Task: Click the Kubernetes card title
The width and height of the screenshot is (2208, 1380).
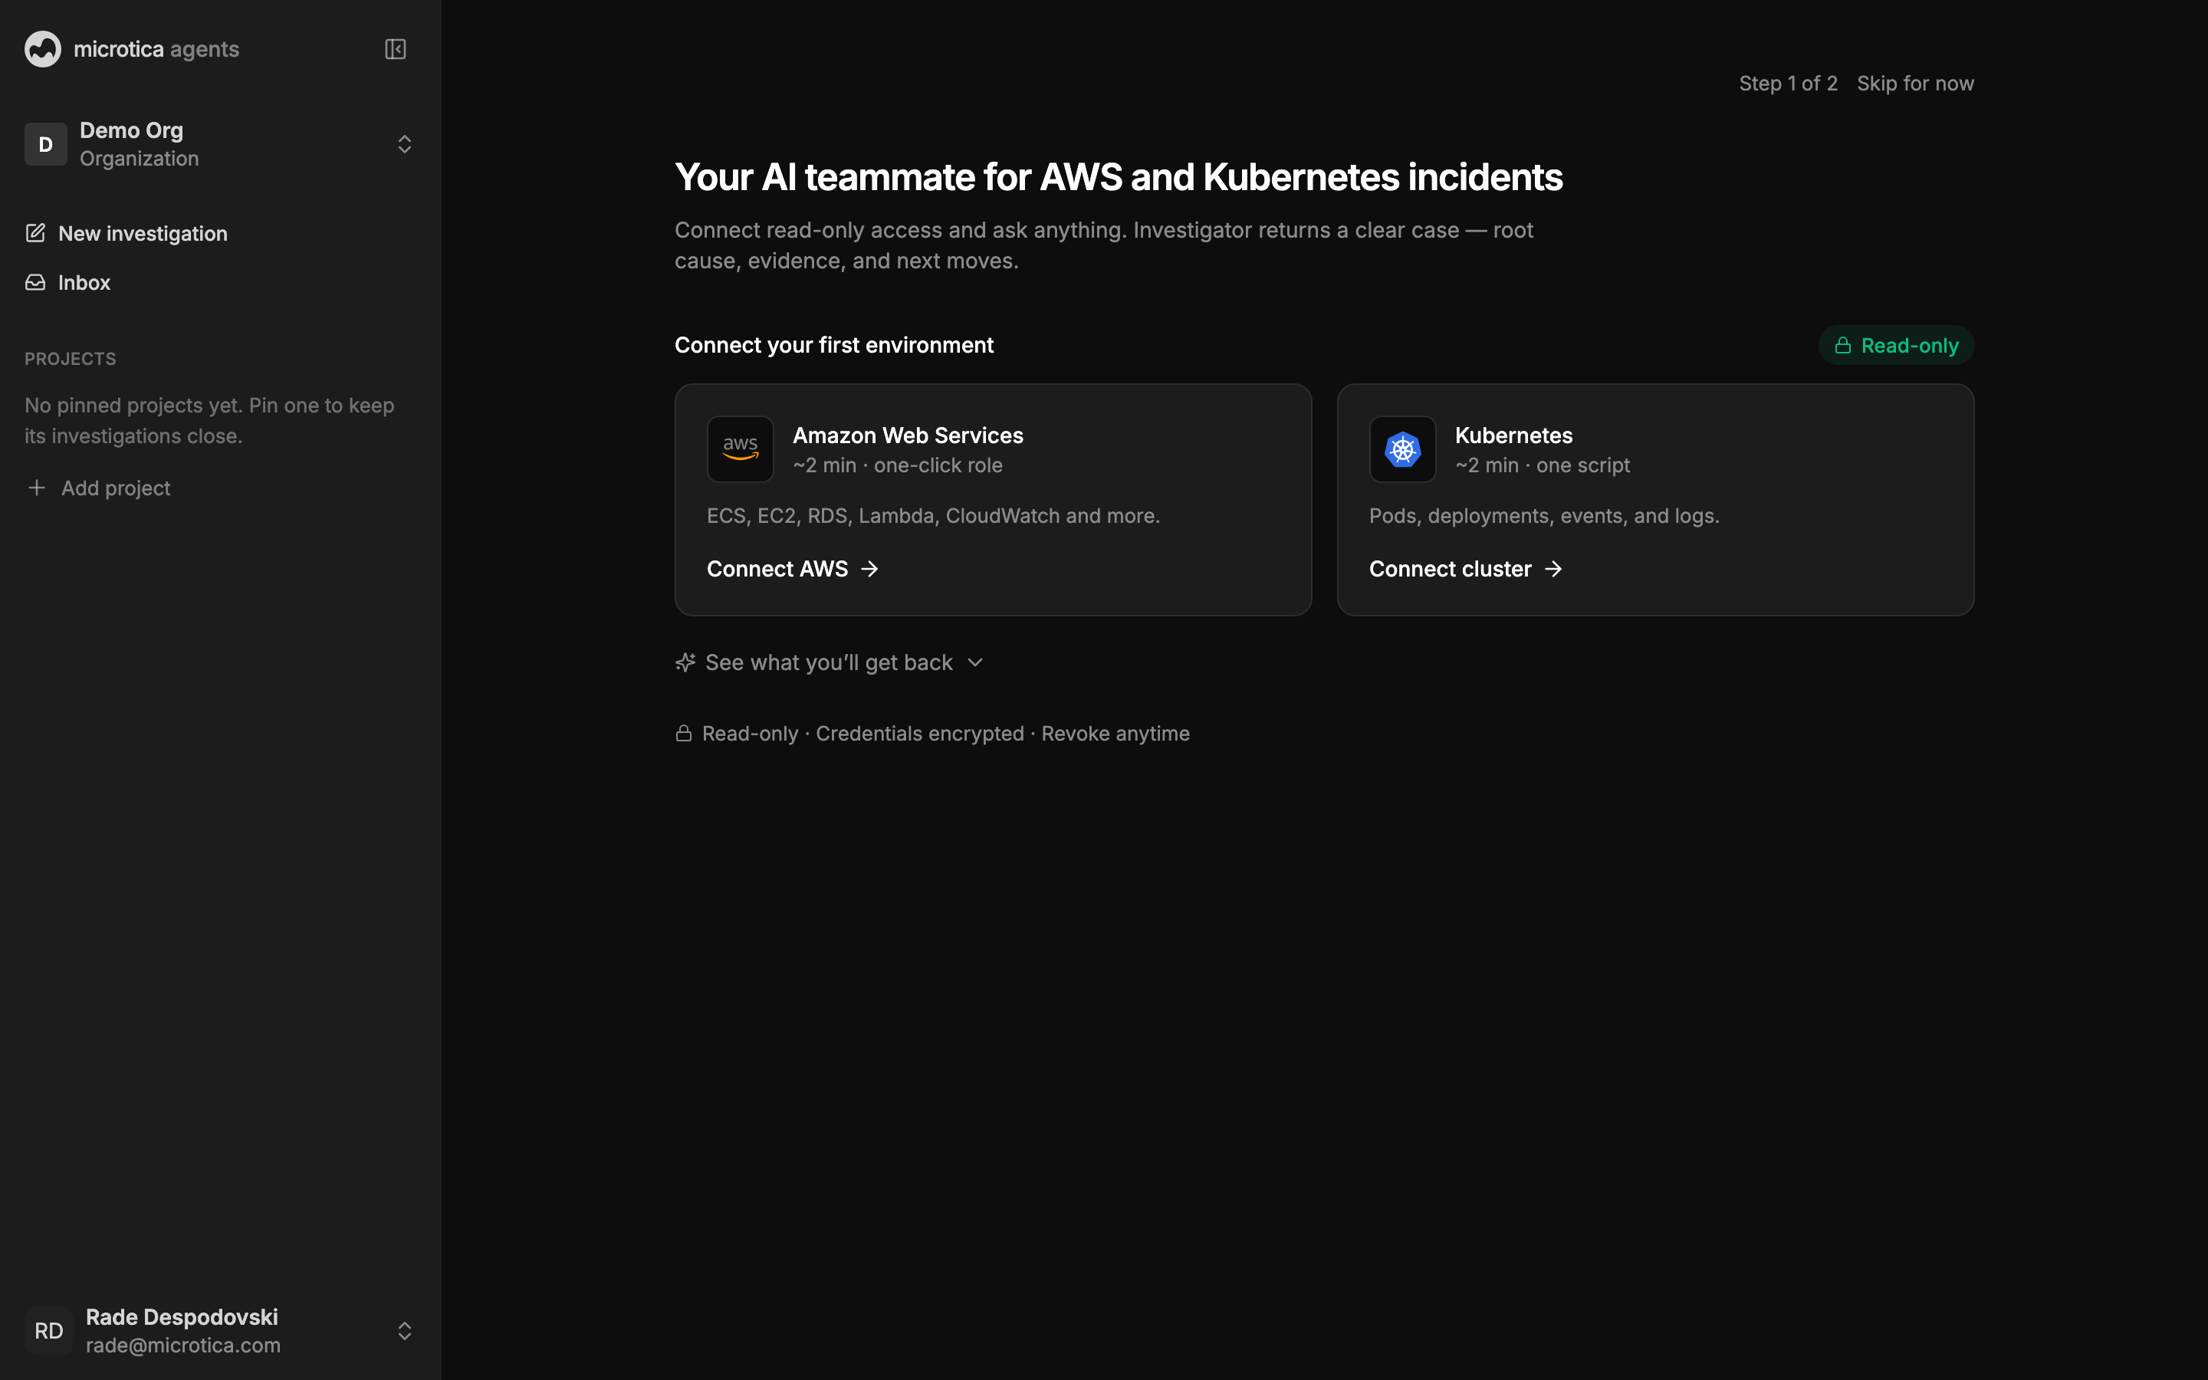Action: coord(1513,435)
